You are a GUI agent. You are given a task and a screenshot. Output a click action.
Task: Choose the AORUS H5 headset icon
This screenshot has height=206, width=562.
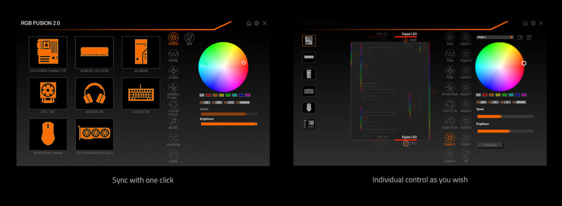[94, 93]
